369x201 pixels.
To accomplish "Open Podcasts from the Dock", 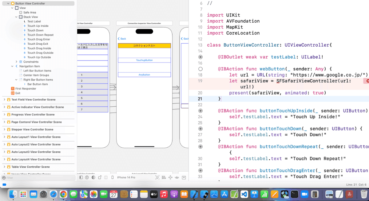I will point(174,194).
